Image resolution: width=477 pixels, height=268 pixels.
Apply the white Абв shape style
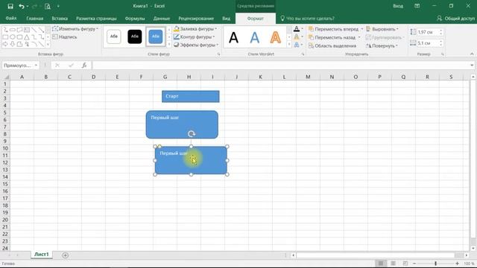point(114,36)
